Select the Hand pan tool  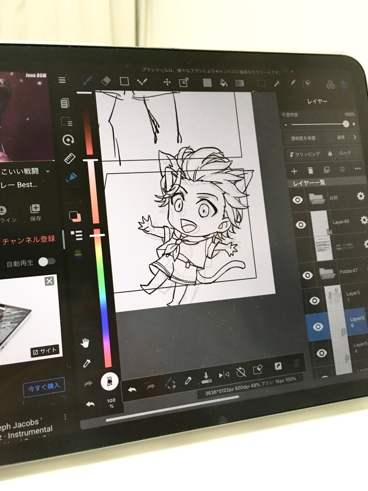point(85,343)
